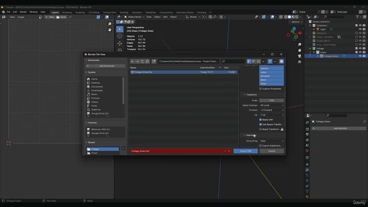Toggle the file browser options gear

(281, 62)
